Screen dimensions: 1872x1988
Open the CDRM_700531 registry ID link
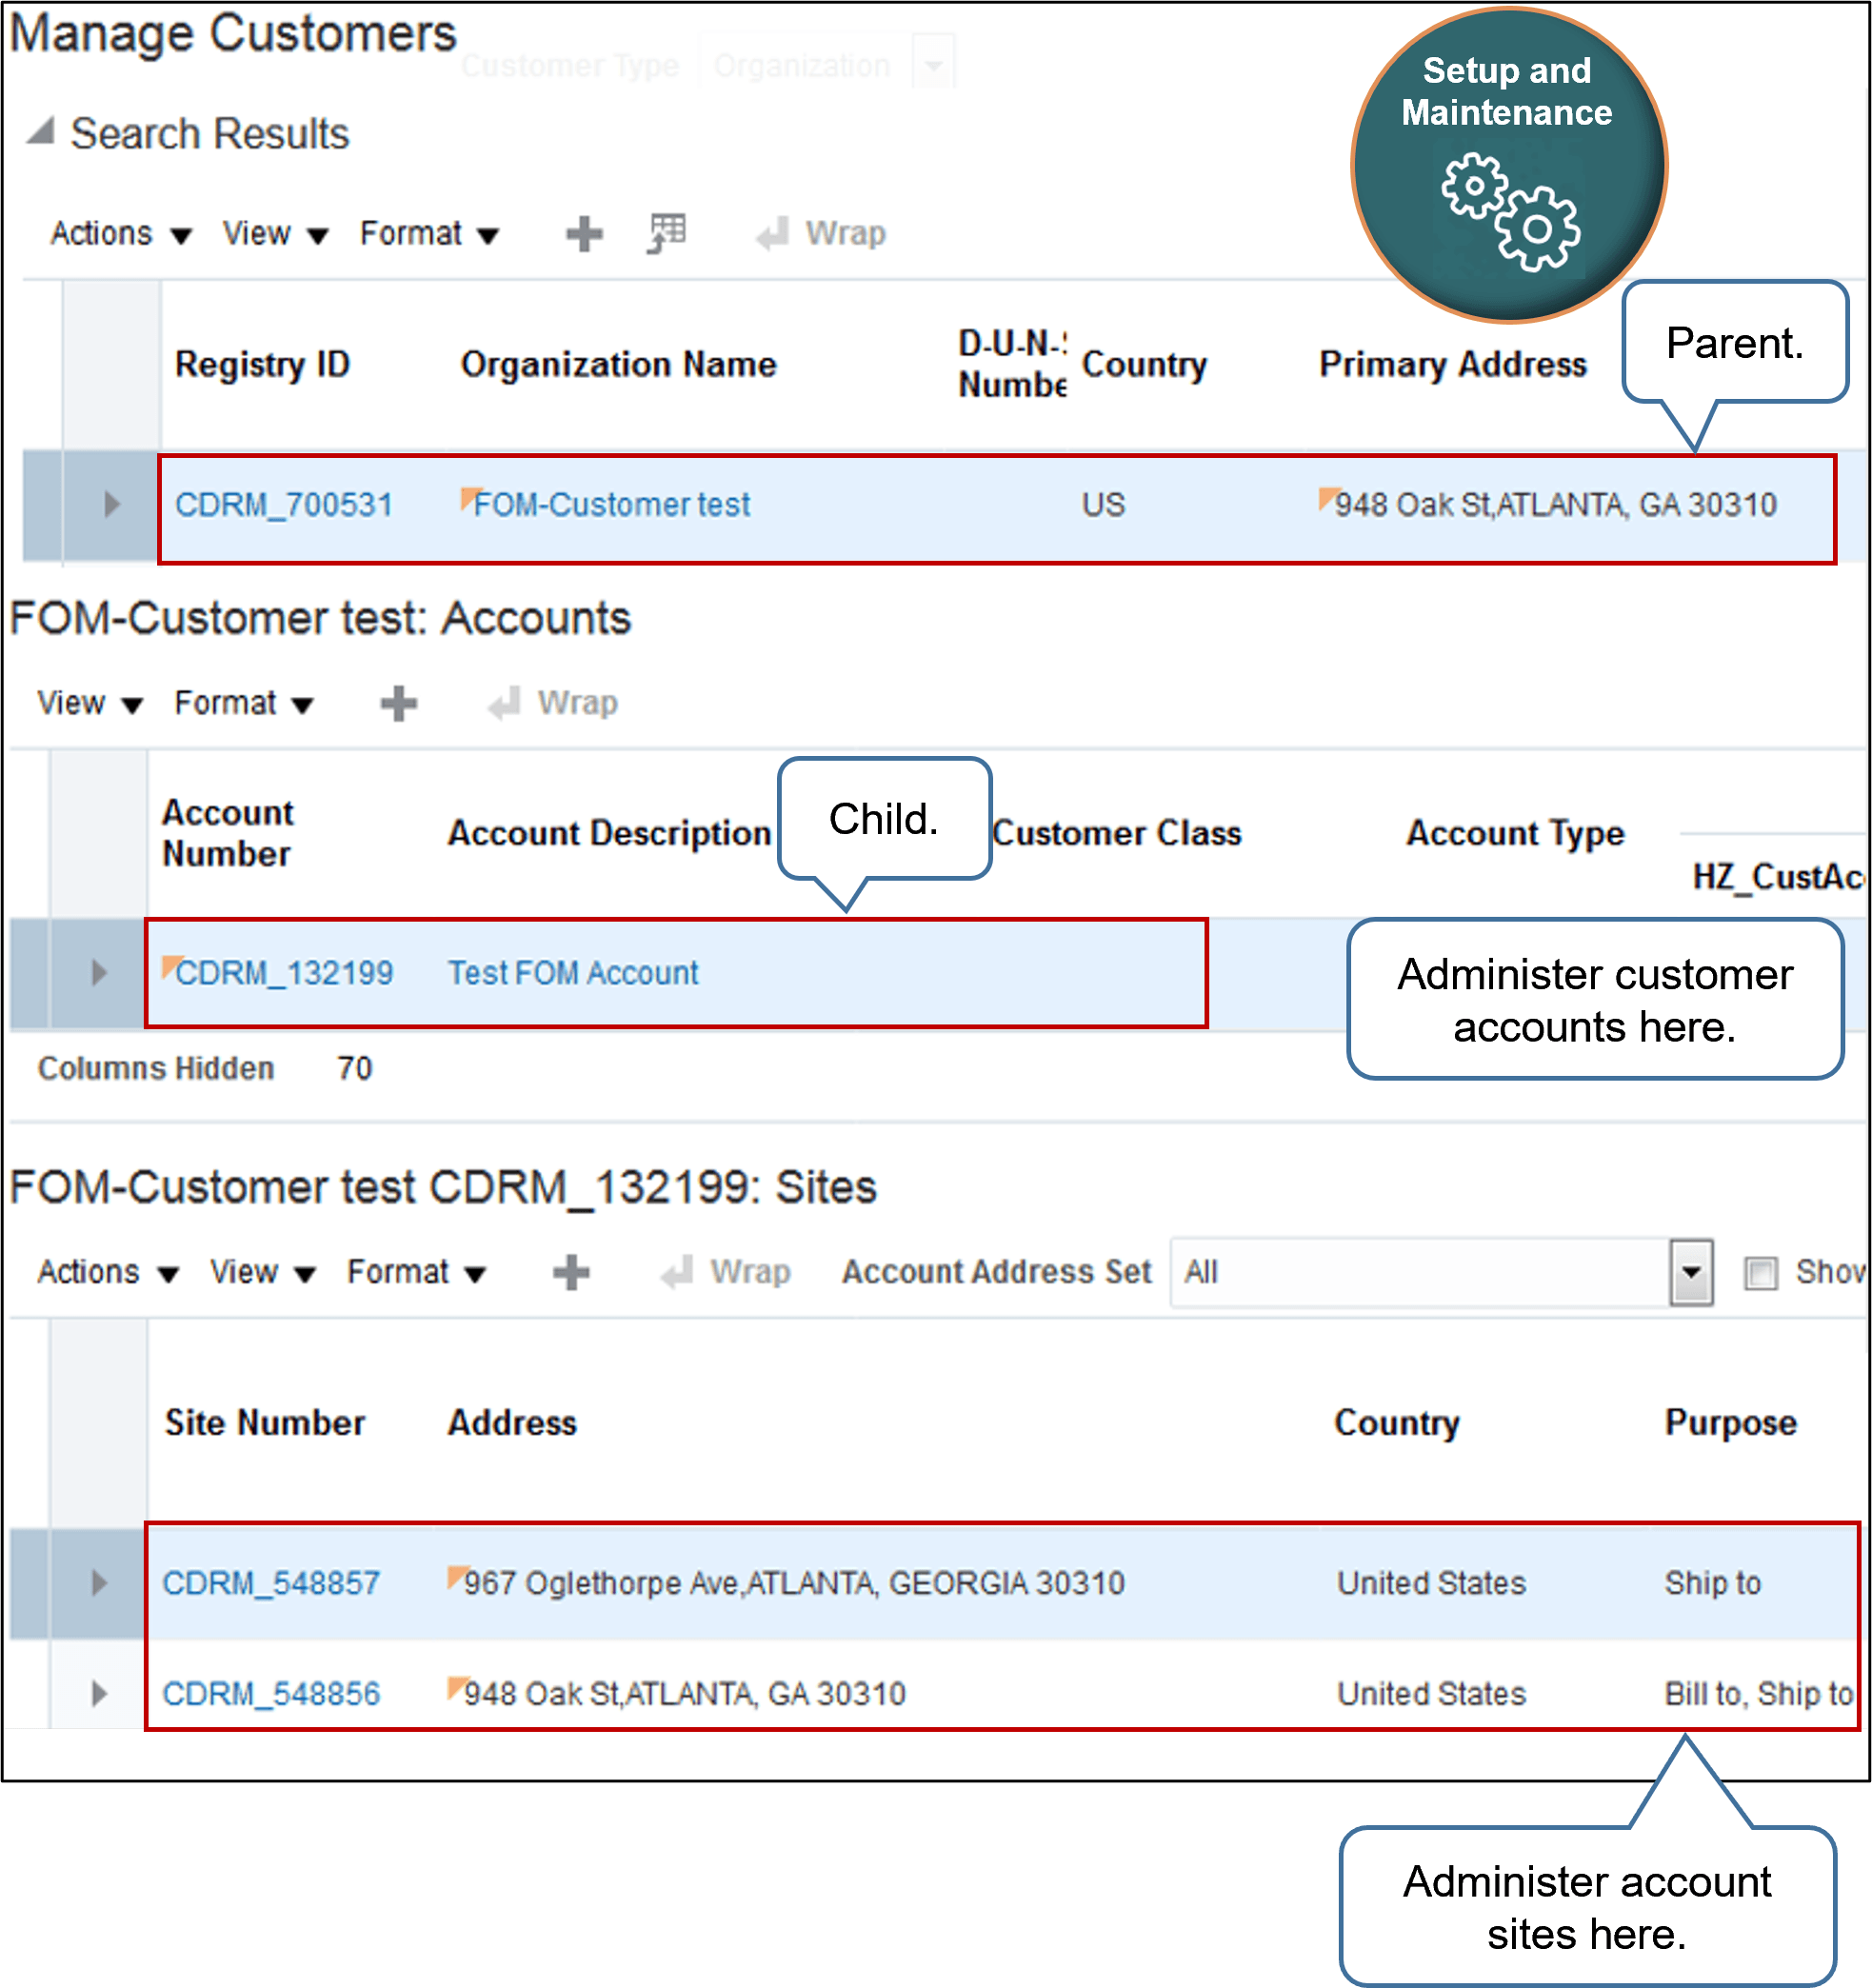tap(285, 506)
